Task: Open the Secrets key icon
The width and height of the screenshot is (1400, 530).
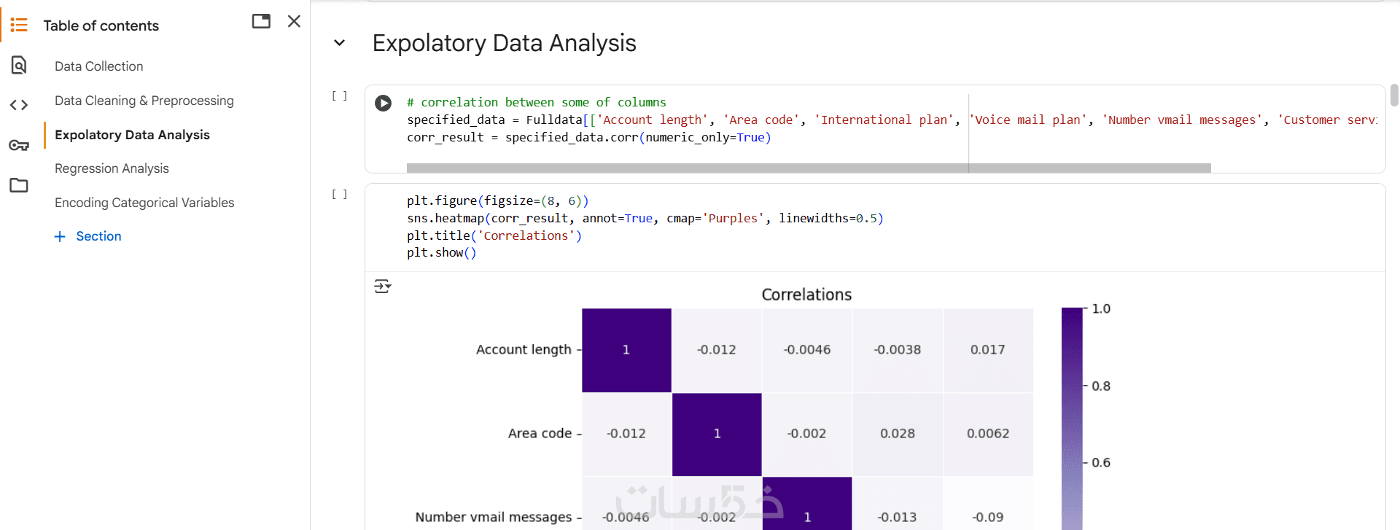Action: pos(19,145)
